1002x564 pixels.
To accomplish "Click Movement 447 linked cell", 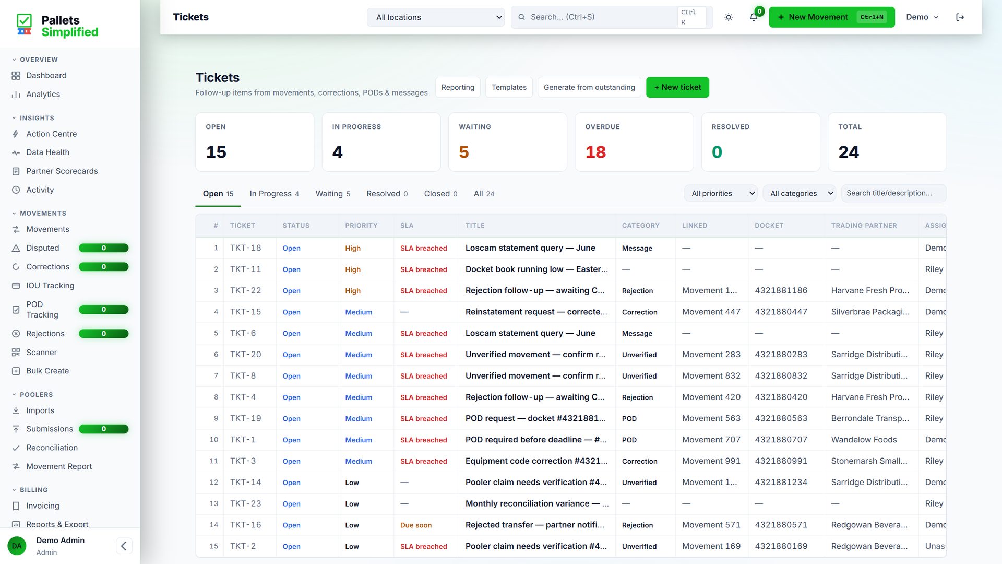I will (711, 312).
